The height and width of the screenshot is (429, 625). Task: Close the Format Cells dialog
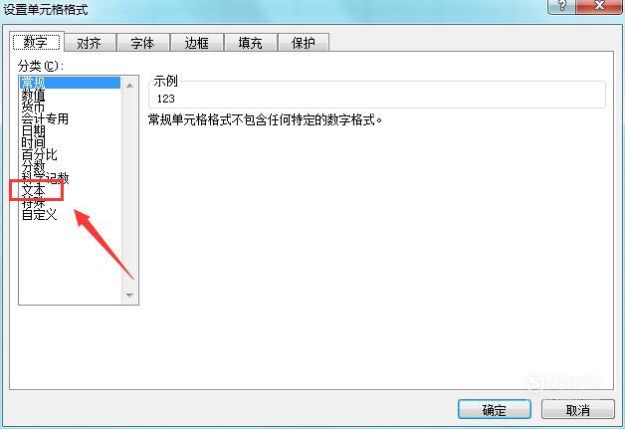(599, 6)
